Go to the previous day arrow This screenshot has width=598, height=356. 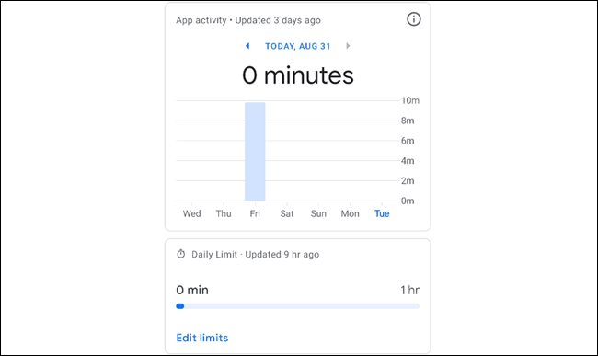click(247, 46)
